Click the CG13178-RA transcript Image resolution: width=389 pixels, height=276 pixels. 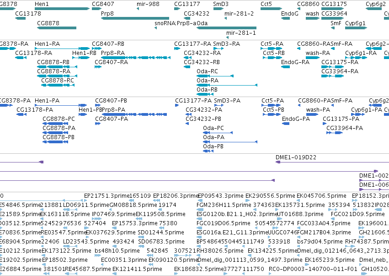pos(21,58)
